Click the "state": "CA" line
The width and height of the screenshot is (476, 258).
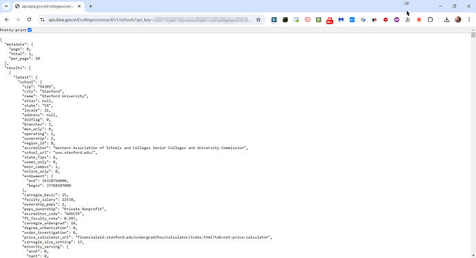tap(37, 106)
